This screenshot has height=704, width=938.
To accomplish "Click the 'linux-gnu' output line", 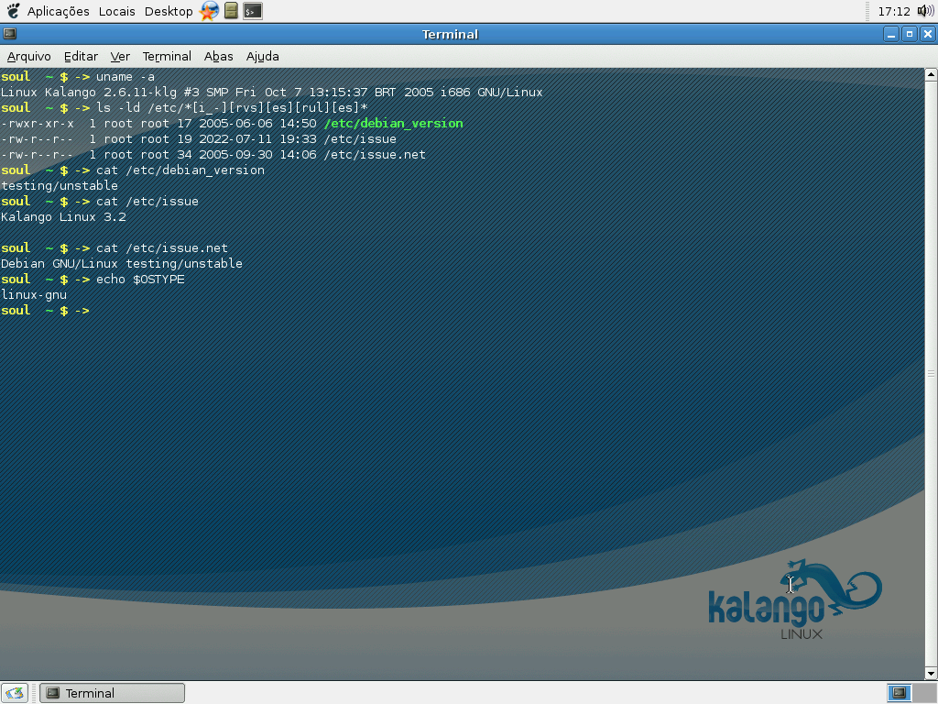I will (x=34, y=294).
